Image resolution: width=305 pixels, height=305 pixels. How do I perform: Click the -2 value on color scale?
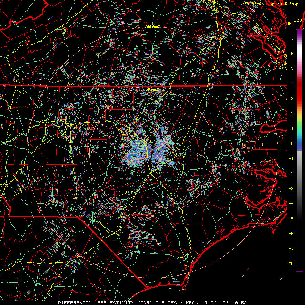click(x=291, y=174)
